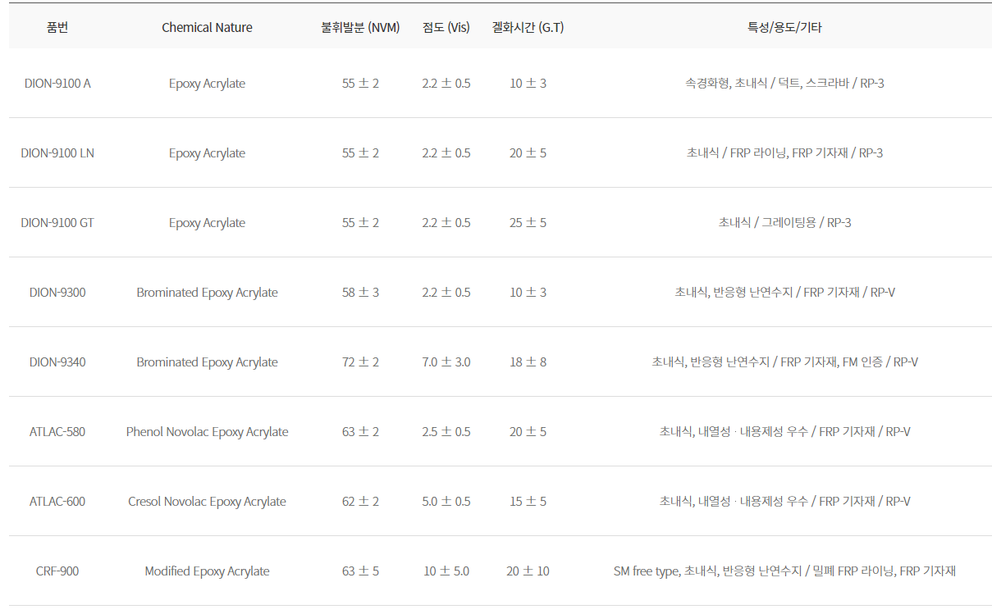Viewport: 992px width, 614px height.
Task: Click the ATLAC-600 characteristics description
Action: tap(784, 502)
